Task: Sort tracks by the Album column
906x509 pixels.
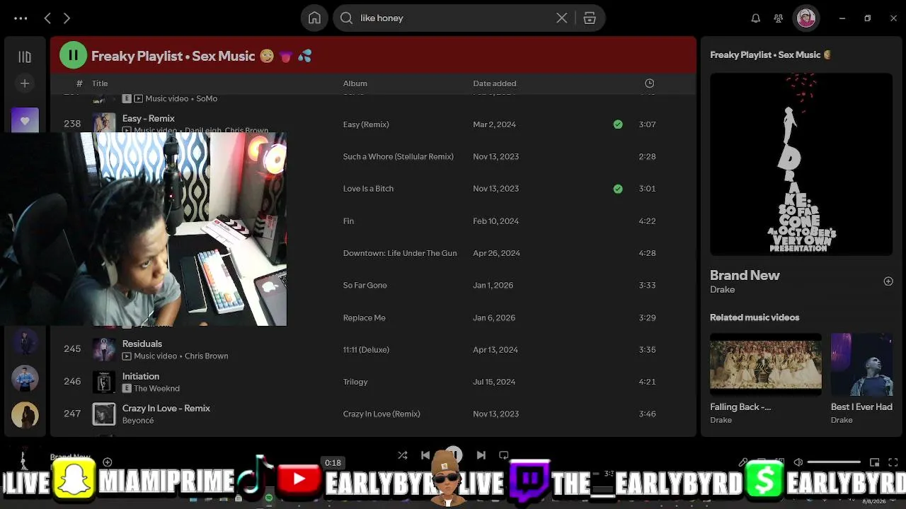Action: (355, 83)
